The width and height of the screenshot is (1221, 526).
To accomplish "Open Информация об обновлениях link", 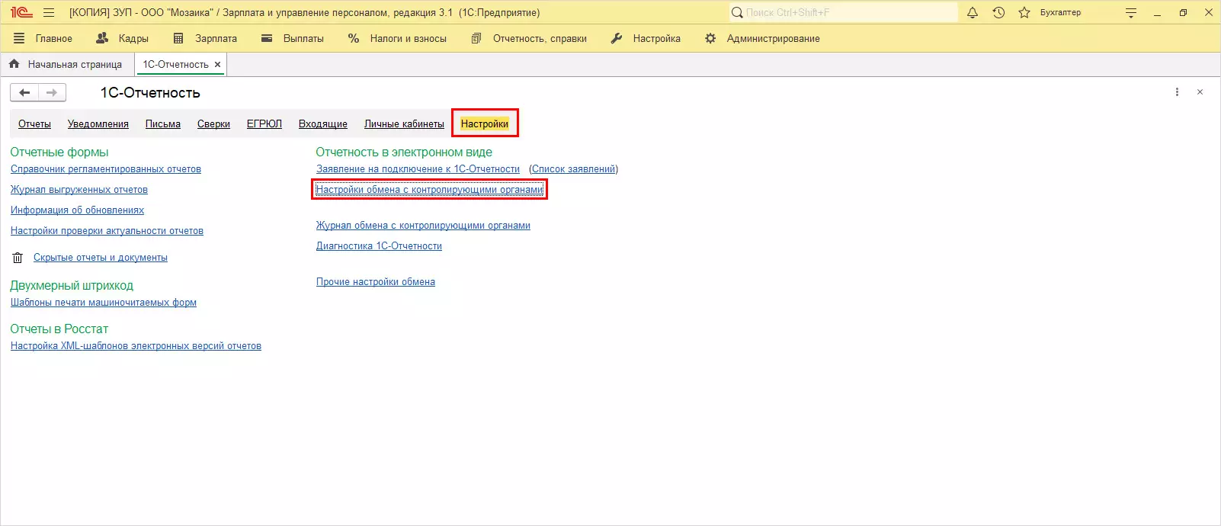I will [x=77, y=210].
